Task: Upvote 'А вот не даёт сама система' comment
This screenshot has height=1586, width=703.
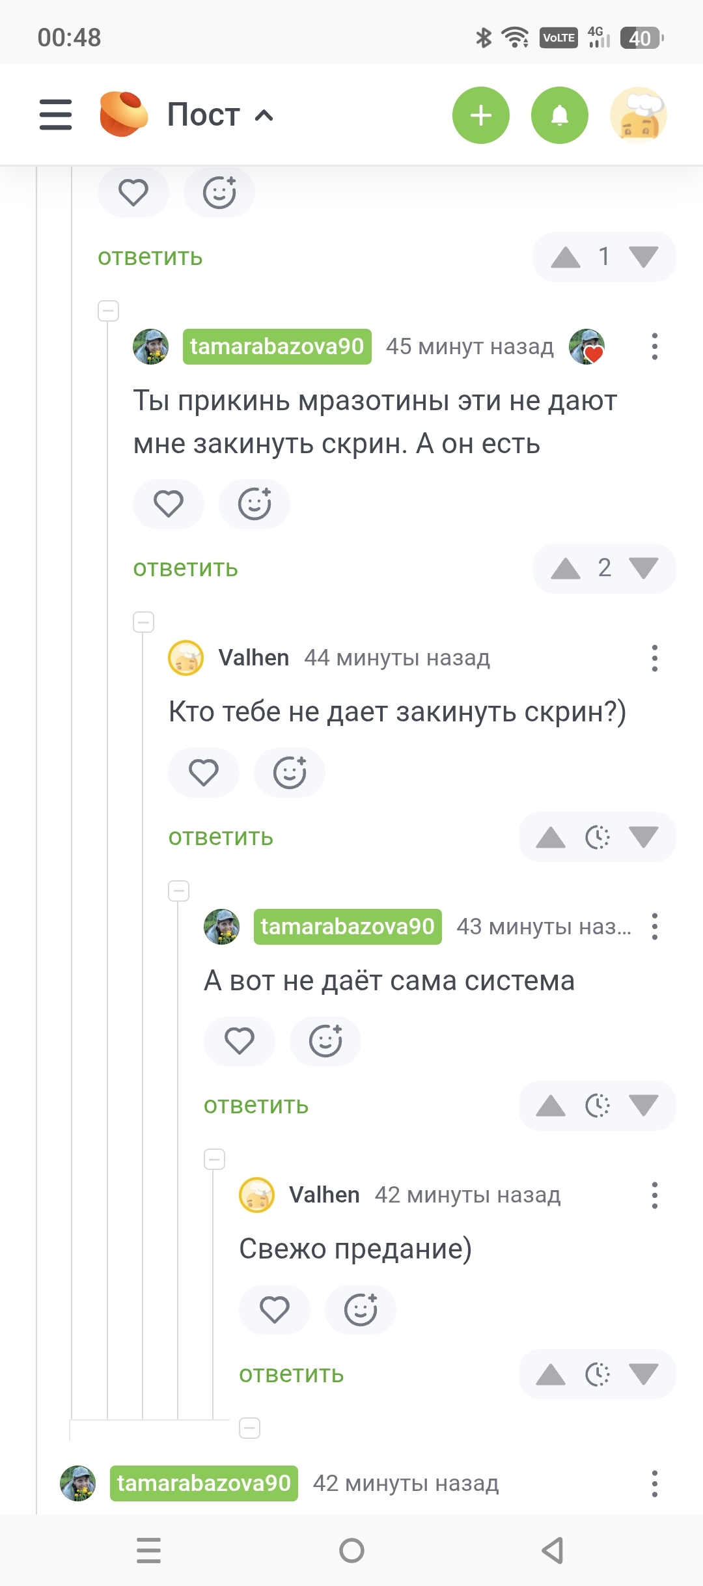Action: 551,1106
